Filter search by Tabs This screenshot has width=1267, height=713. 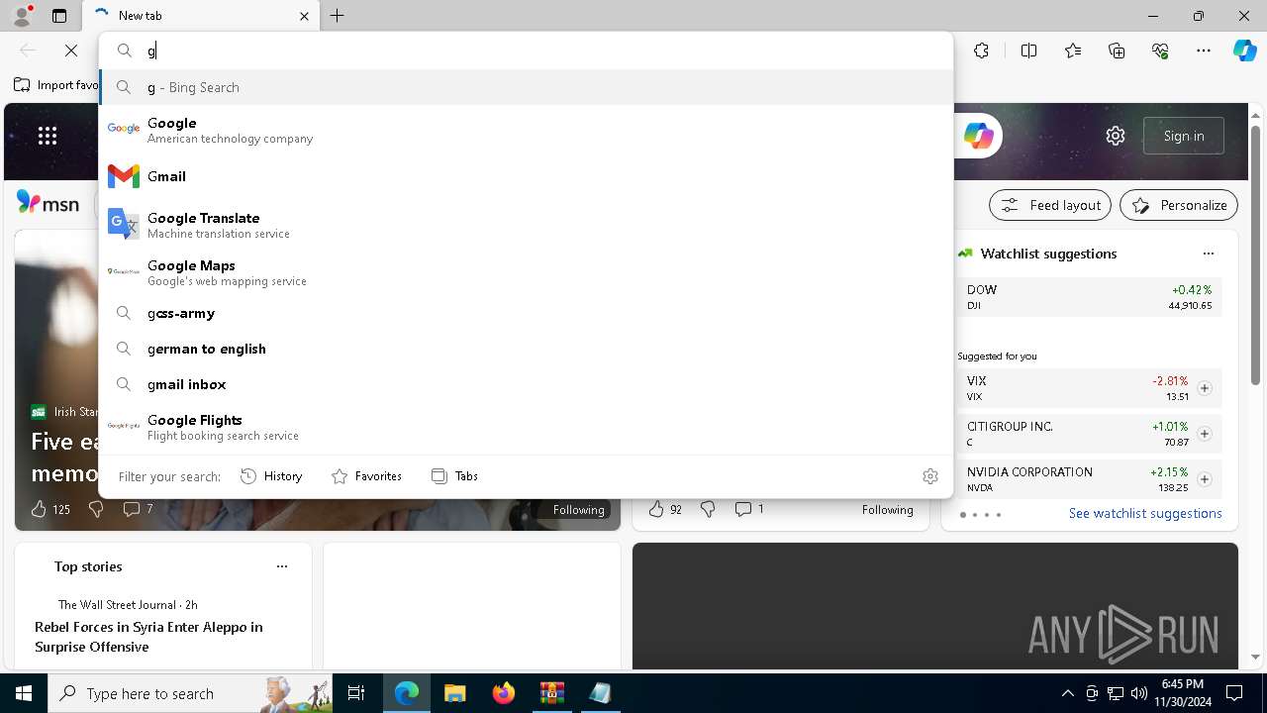455,476
